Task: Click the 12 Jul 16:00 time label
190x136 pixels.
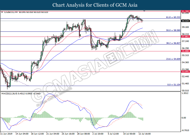Action: click(x=145, y=134)
